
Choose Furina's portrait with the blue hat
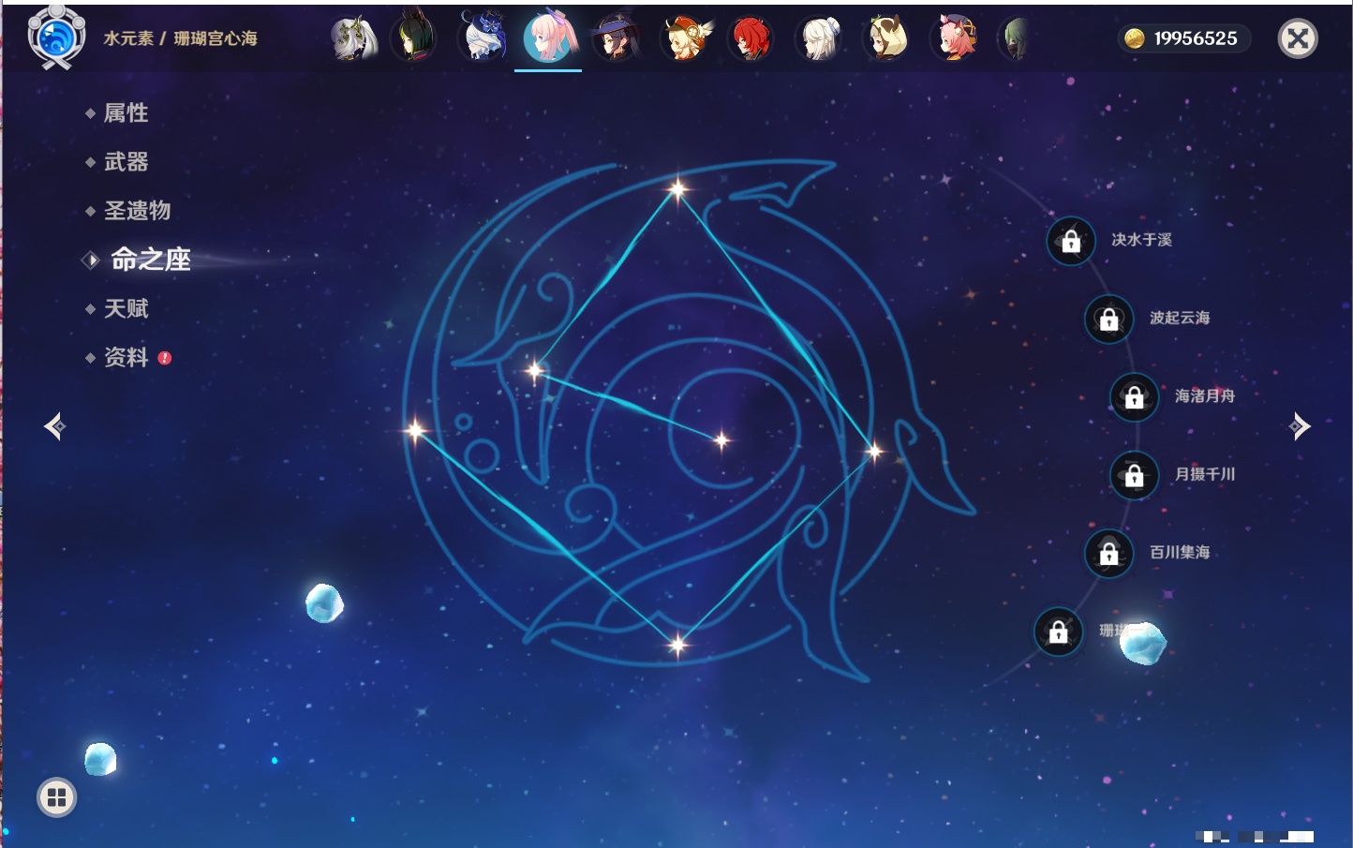click(x=483, y=37)
